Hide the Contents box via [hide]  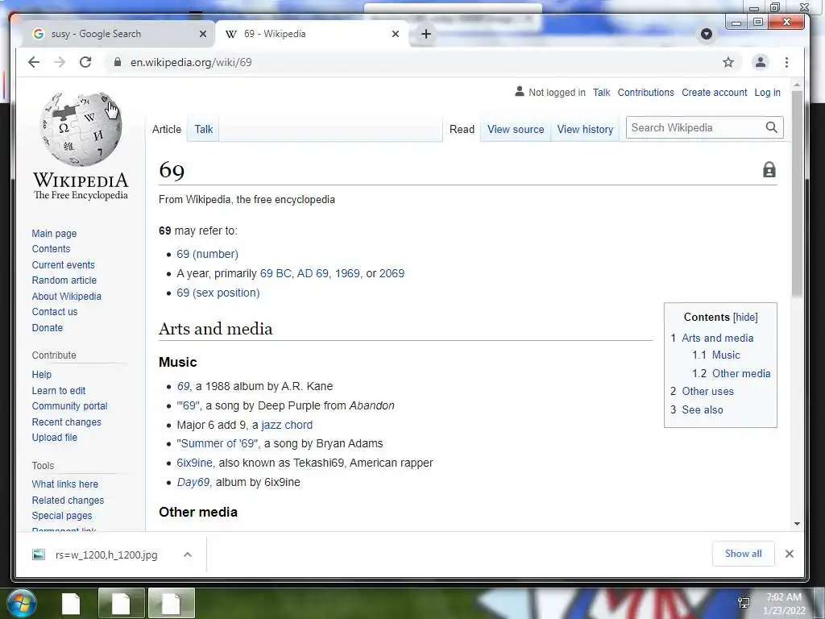(745, 317)
